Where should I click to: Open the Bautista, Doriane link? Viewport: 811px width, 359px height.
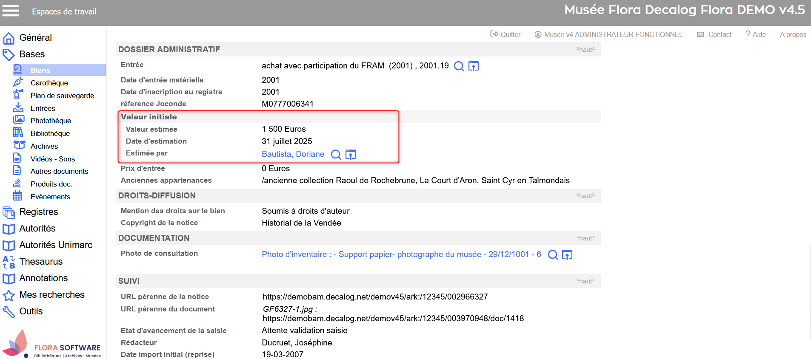(x=293, y=154)
